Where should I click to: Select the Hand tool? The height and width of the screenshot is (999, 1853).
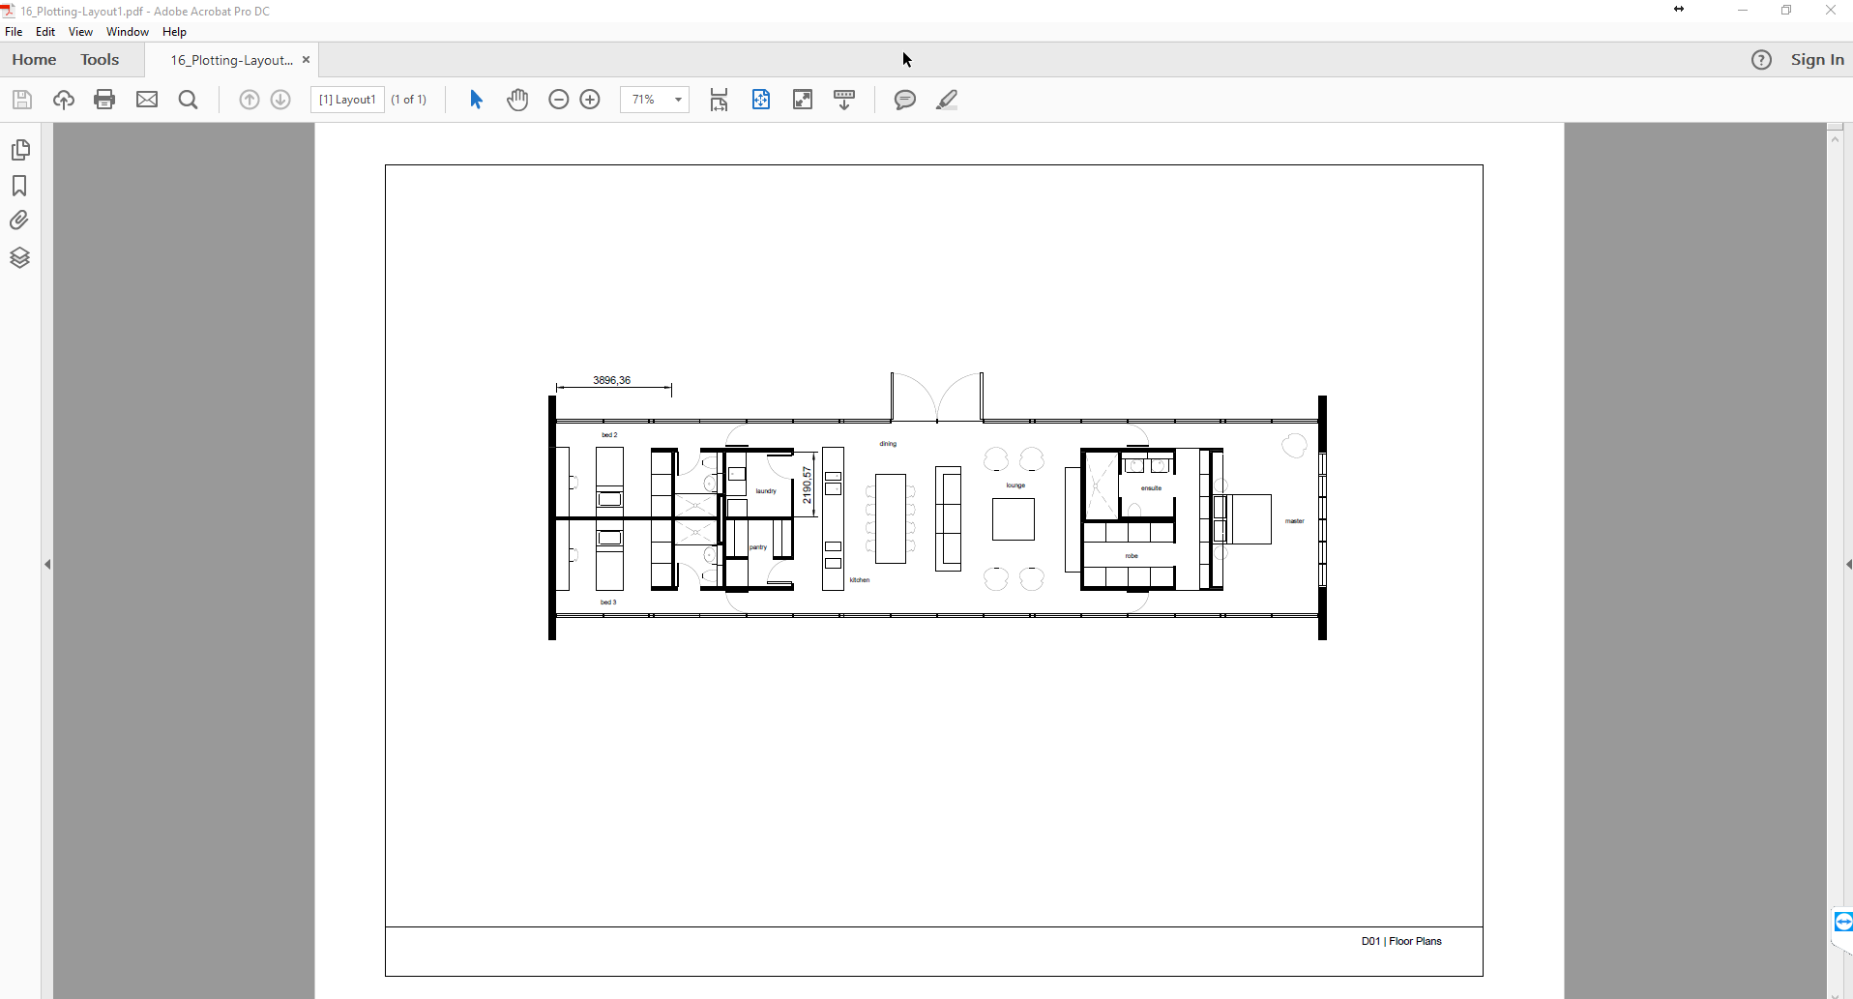(x=518, y=100)
